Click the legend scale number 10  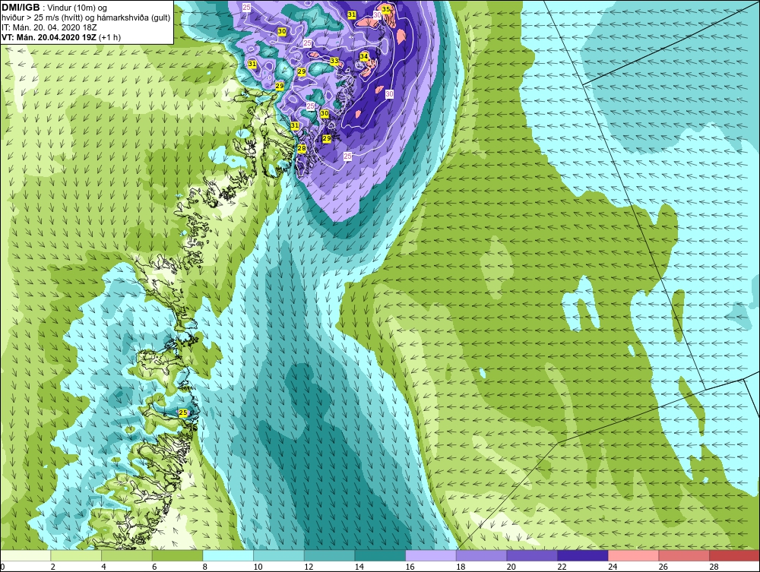(x=258, y=567)
